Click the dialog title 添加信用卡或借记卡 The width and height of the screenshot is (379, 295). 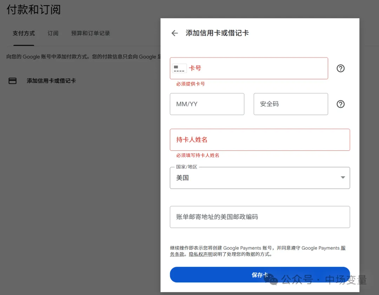pyautogui.click(x=217, y=33)
